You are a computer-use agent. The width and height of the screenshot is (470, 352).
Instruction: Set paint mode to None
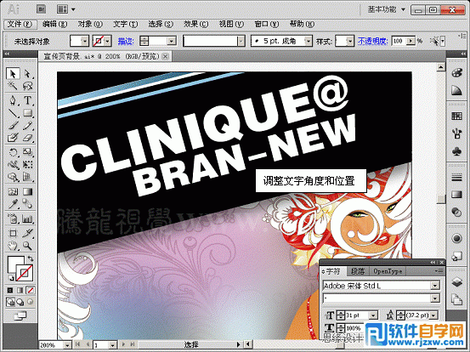tap(31, 290)
